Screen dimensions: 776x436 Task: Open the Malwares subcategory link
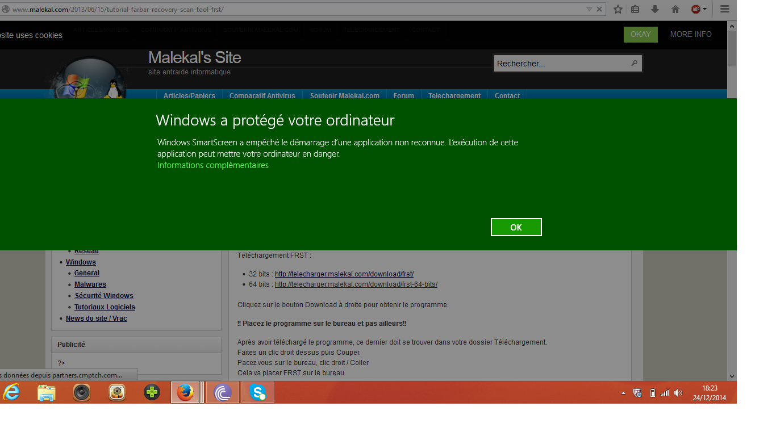pyautogui.click(x=90, y=284)
